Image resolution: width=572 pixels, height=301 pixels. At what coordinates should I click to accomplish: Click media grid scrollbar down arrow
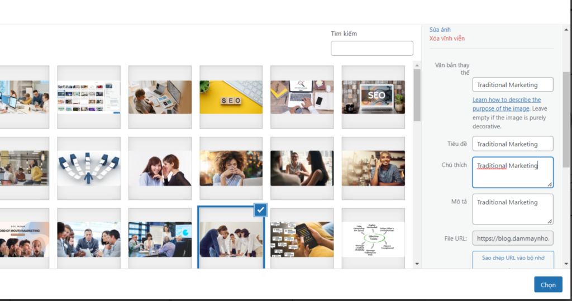[417, 264]
